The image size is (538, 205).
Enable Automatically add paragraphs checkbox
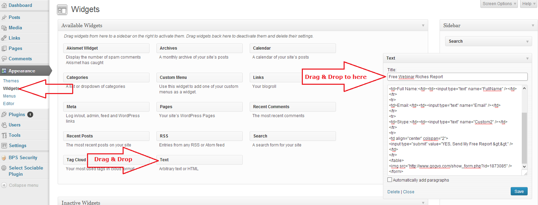pyautogui.click(x=390, y=180)
